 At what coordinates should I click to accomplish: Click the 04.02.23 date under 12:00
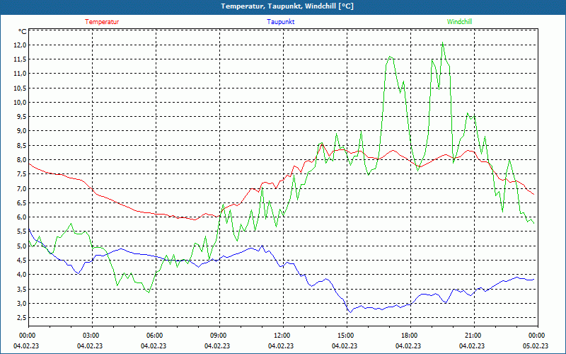[x=281, y=346]
